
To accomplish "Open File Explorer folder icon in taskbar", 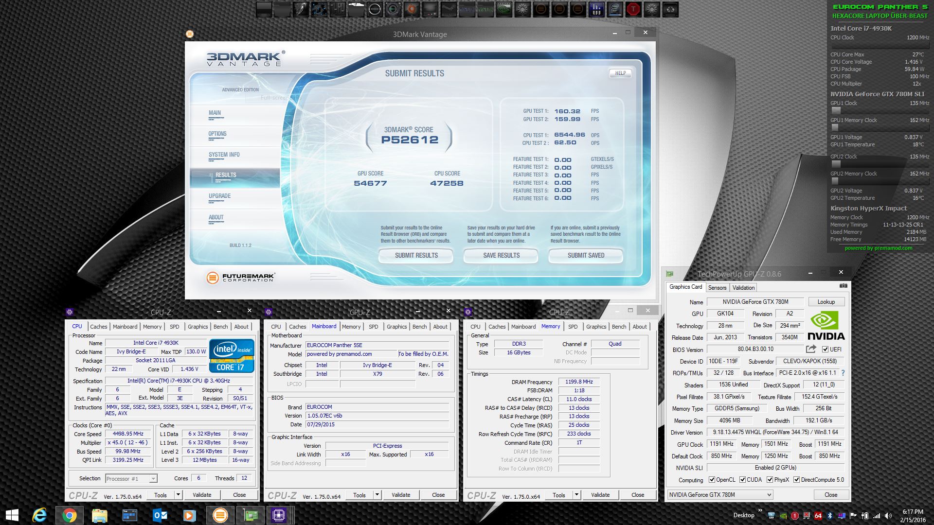I will (x=99, y=515).
